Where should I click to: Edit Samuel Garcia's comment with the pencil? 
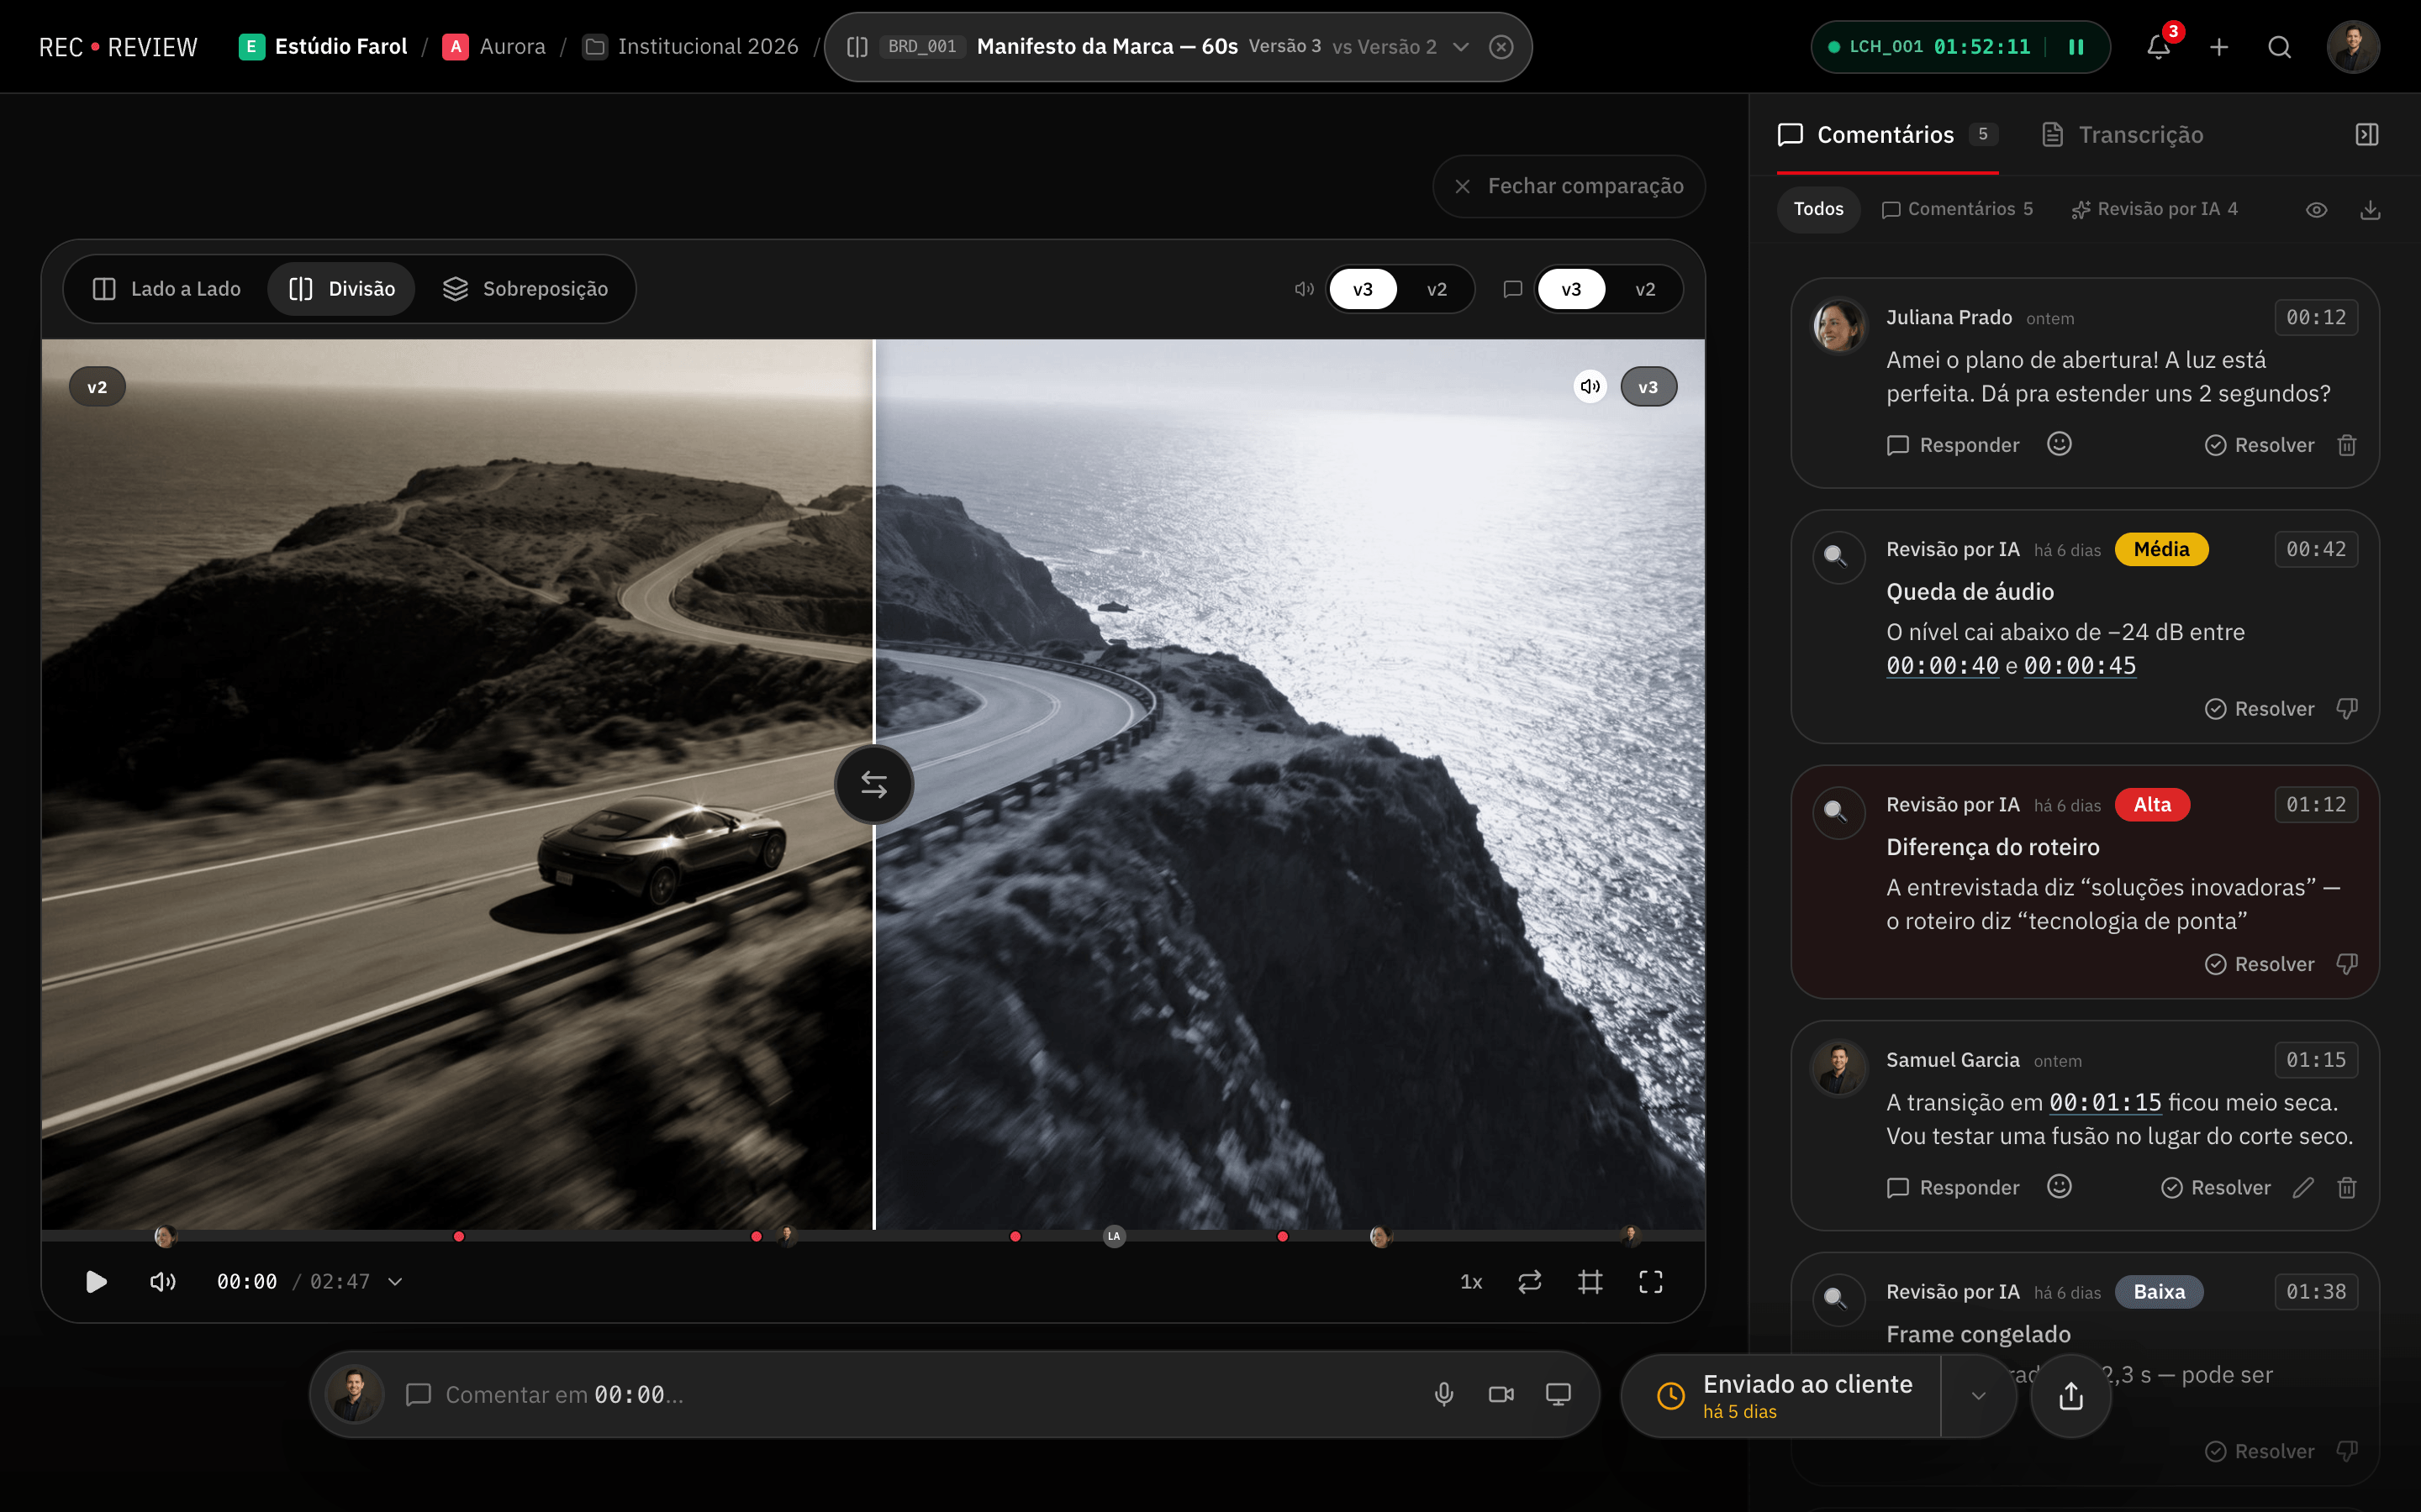(2303, 1187)
